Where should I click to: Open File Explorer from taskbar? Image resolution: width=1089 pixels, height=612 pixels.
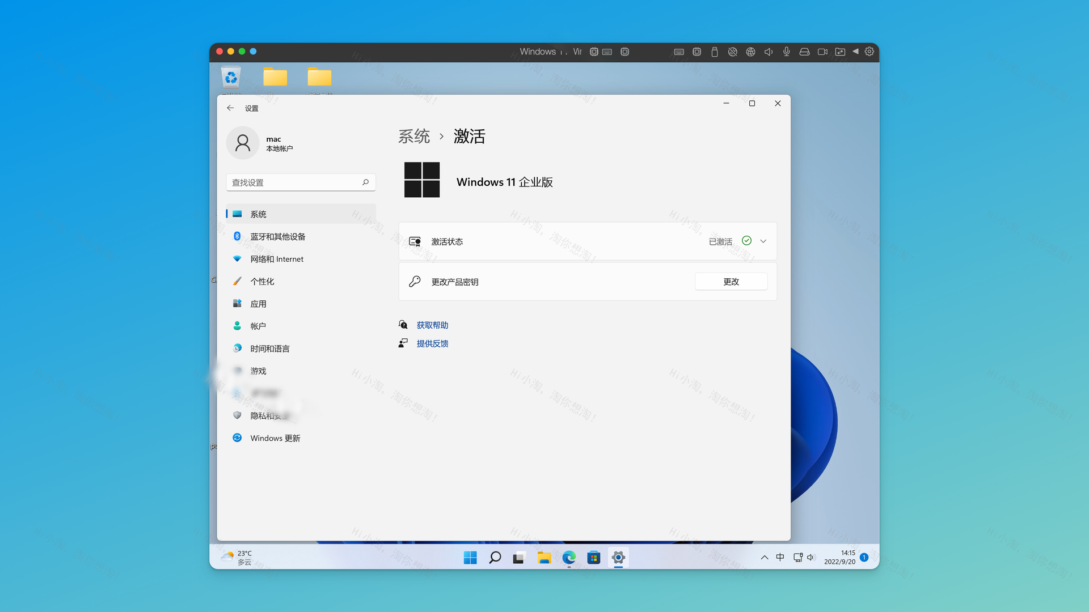(x=544, y=558)
